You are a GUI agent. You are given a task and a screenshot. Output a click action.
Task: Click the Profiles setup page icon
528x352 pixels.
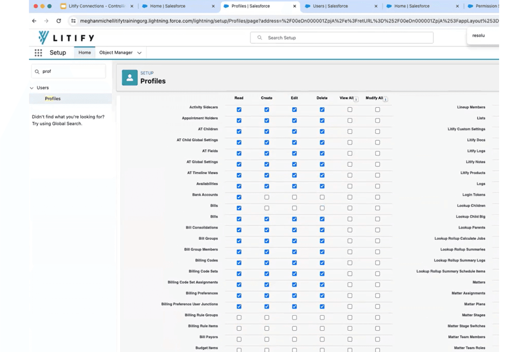[130, 77]
